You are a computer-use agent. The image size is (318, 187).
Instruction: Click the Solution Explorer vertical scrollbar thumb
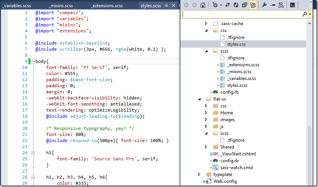309,155
